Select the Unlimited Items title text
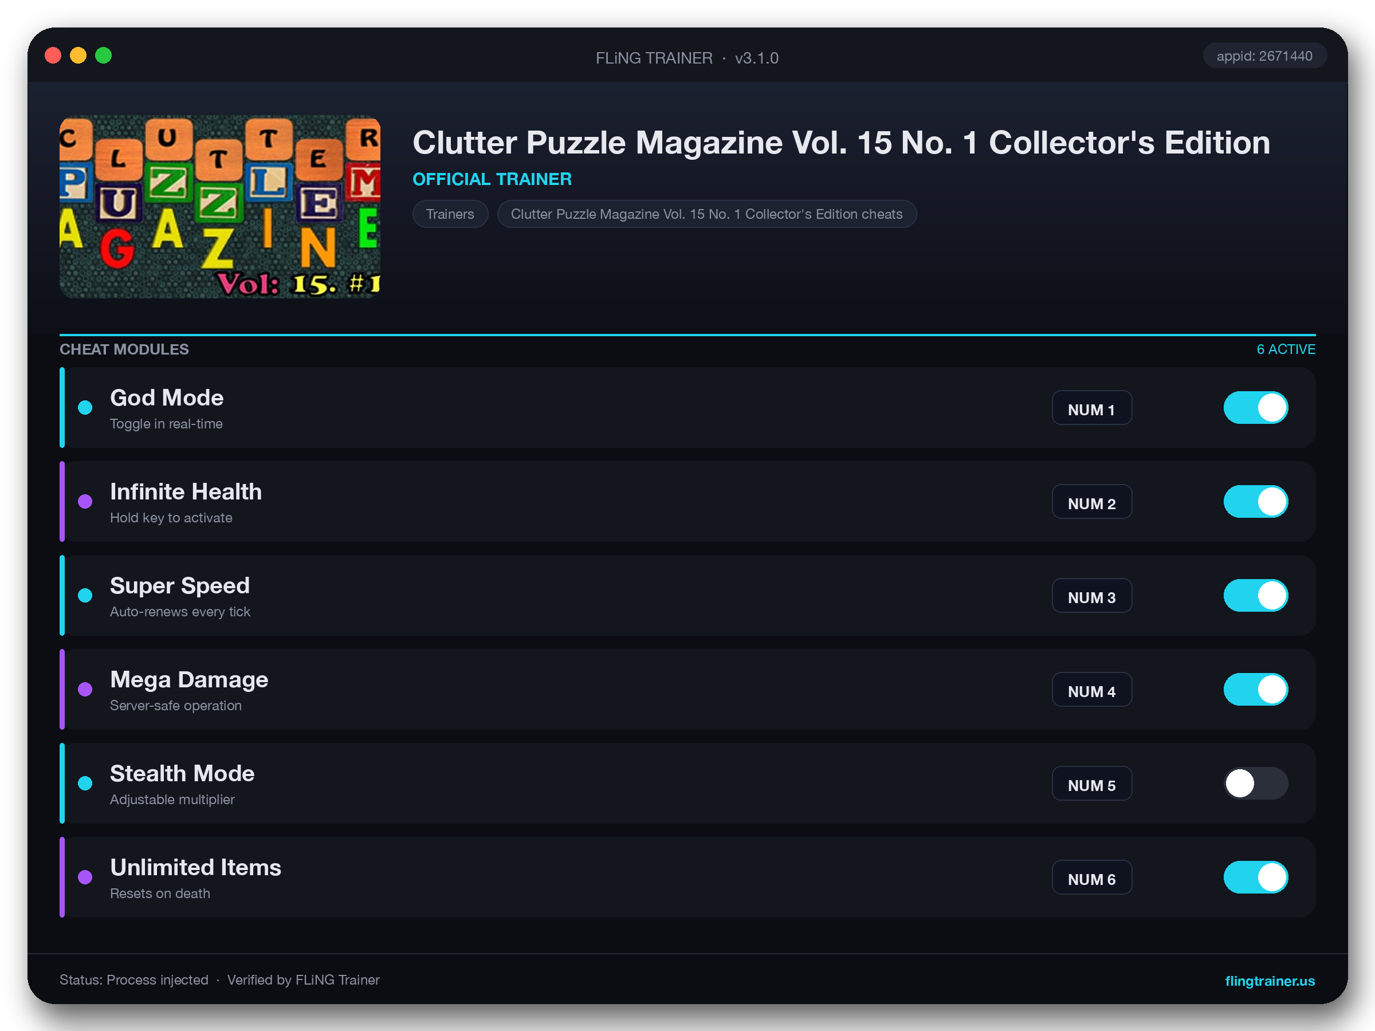This screenshot has height=1031, width=1375. tap(196, 867)
